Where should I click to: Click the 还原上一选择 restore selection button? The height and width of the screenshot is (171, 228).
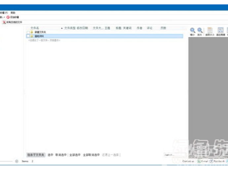[110, 155]
